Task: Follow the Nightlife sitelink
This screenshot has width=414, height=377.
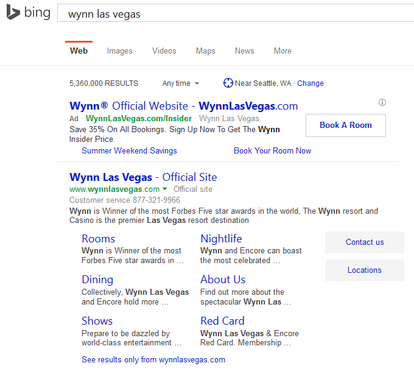Action: pos(221,239)
